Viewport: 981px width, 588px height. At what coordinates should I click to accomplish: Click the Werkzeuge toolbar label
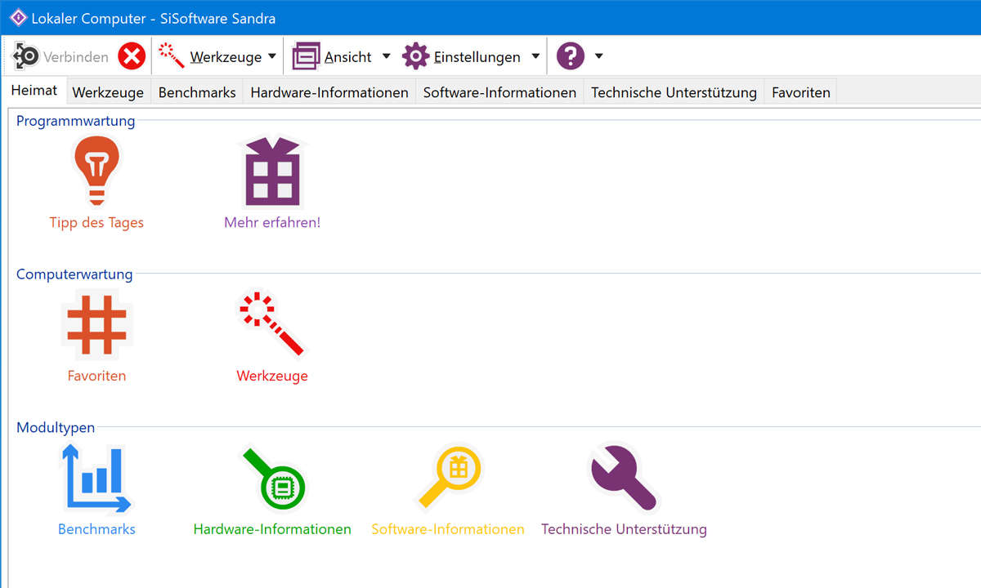226,57
